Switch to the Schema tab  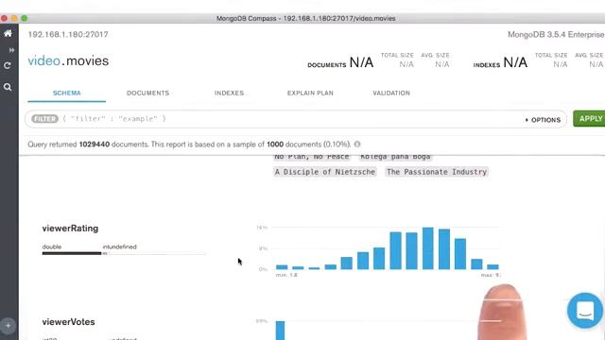pos(67,93)
